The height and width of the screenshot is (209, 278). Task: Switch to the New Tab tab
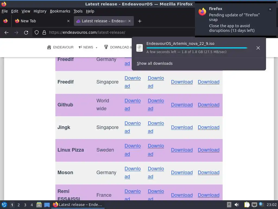tap(42, 21)
